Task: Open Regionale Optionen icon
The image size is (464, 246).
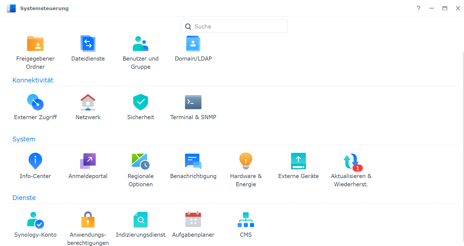Action: 141,161
